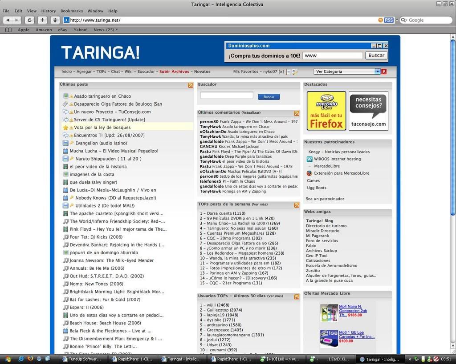Click the RSS icon for TOPs posts semana

[297, 205]
